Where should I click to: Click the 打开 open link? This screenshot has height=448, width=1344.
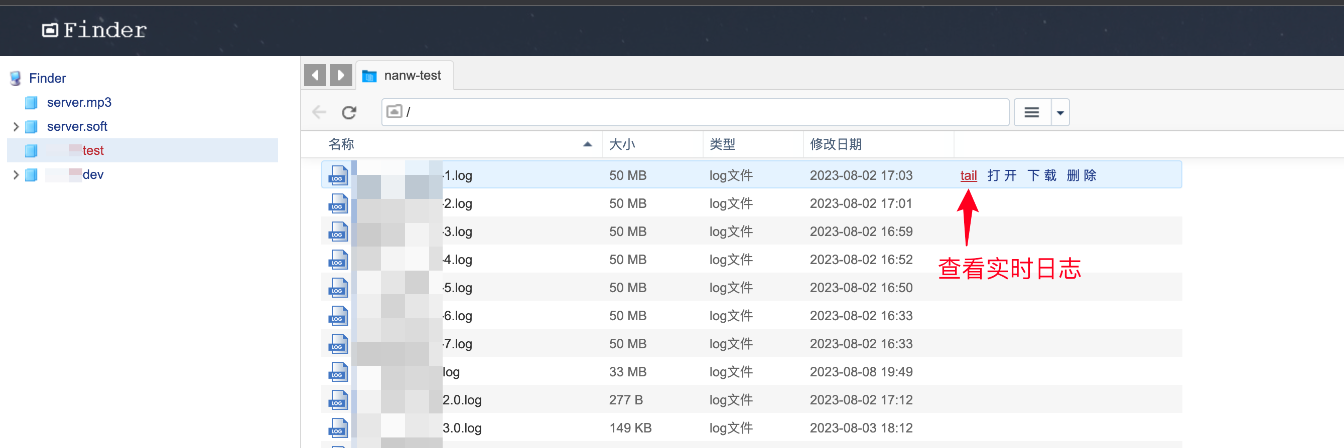point(1002,175)
